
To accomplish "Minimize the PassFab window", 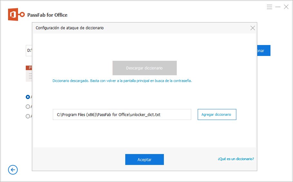I will (x=278, y=7).
